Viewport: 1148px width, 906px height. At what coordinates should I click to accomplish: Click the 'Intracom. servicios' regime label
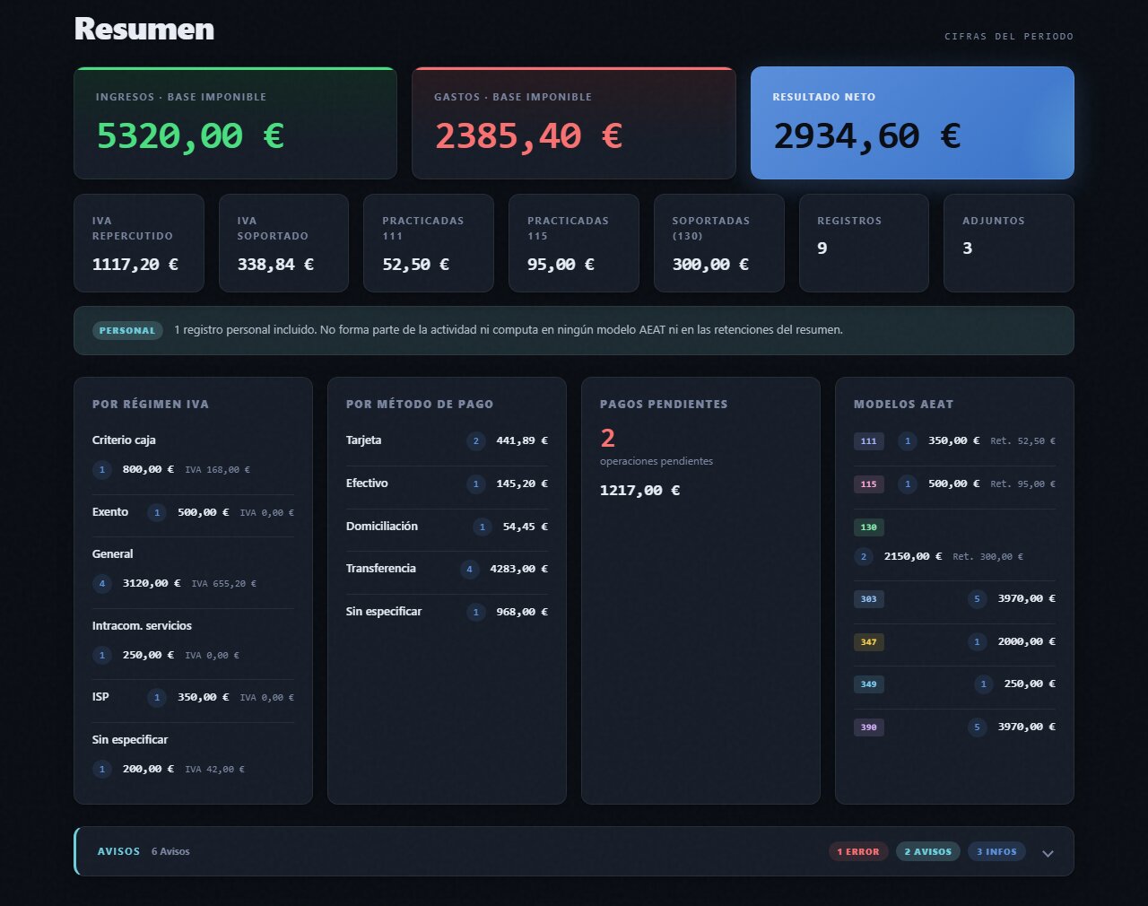pyautogui.click(x=142, y=626)
